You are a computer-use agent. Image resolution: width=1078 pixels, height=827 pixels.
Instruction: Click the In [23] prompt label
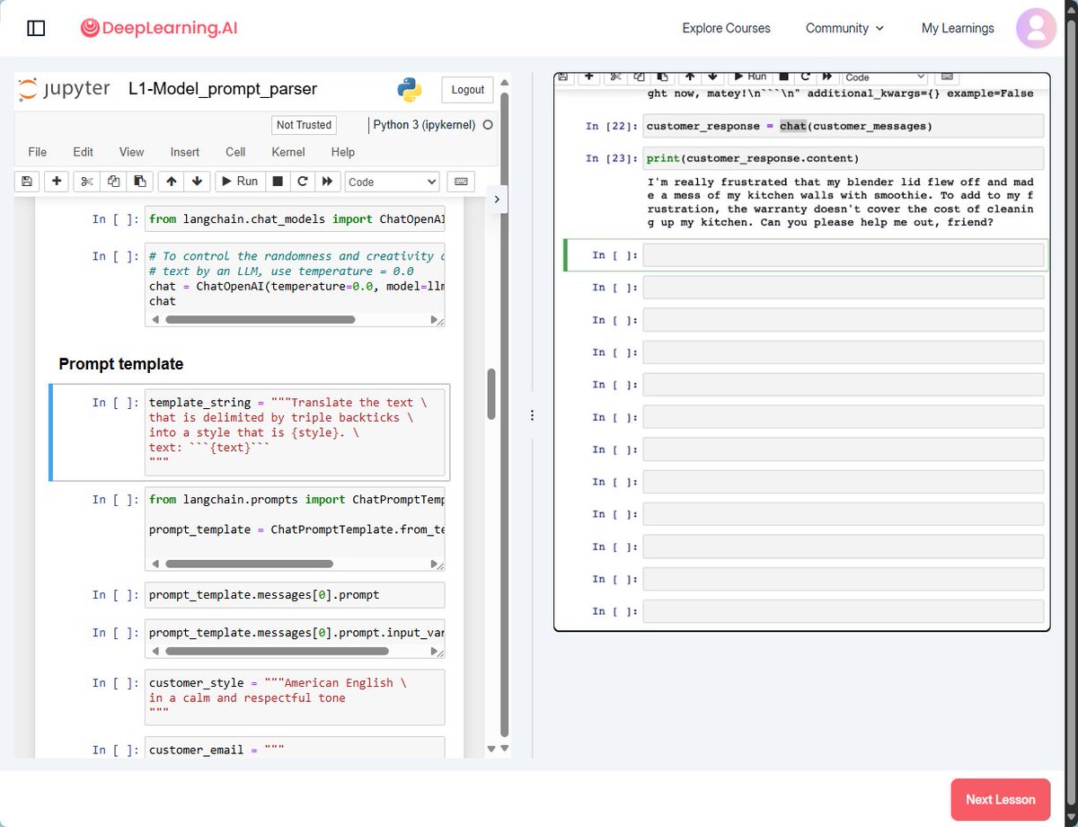coord(611,158)
